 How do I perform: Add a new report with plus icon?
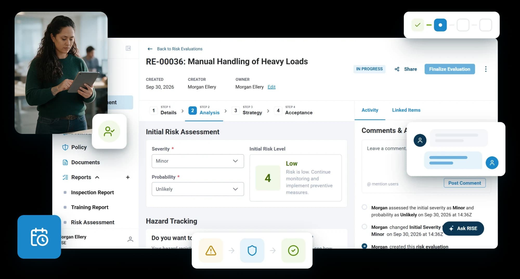(x=128, y=177)
